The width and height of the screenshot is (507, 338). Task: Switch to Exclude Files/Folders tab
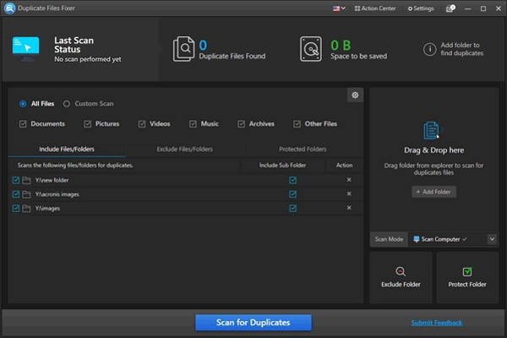click(x=184, y=149)
